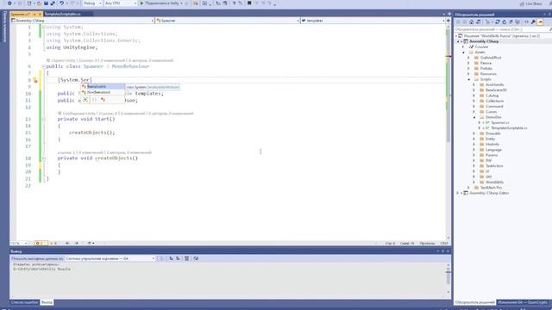Click the Refresh icon in Solution Explorer
The height and width of the screenshot is (310, 552).
coord(504,22)
